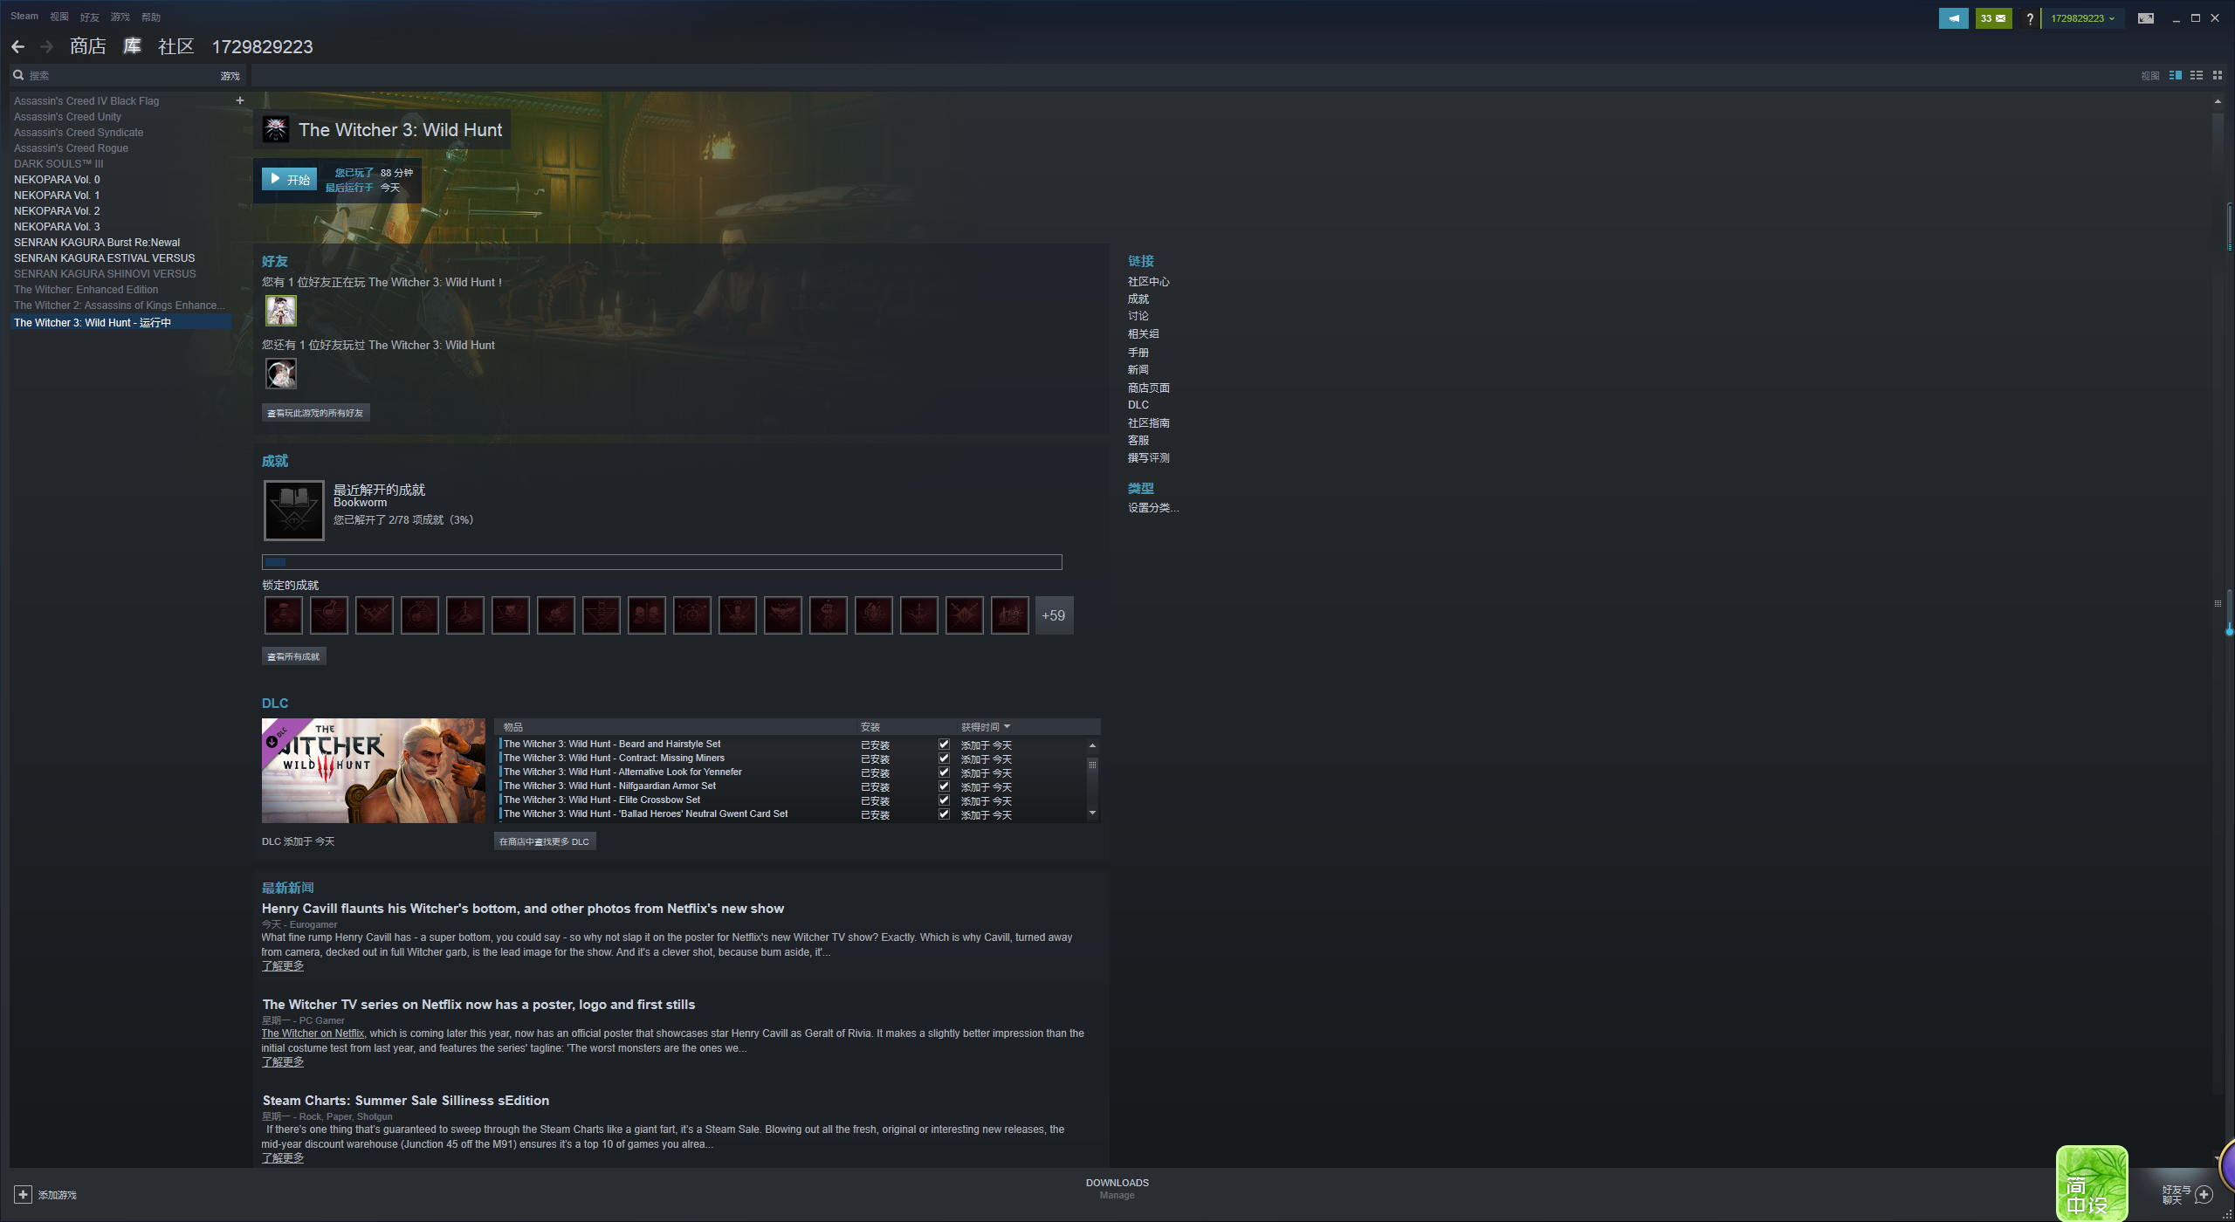Open the account name 1729829223 dropdown

[x=2082, y=18]
